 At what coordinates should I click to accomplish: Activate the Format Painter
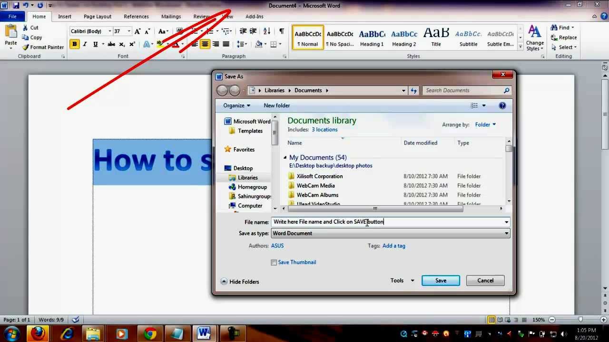(x=43, y=47)
